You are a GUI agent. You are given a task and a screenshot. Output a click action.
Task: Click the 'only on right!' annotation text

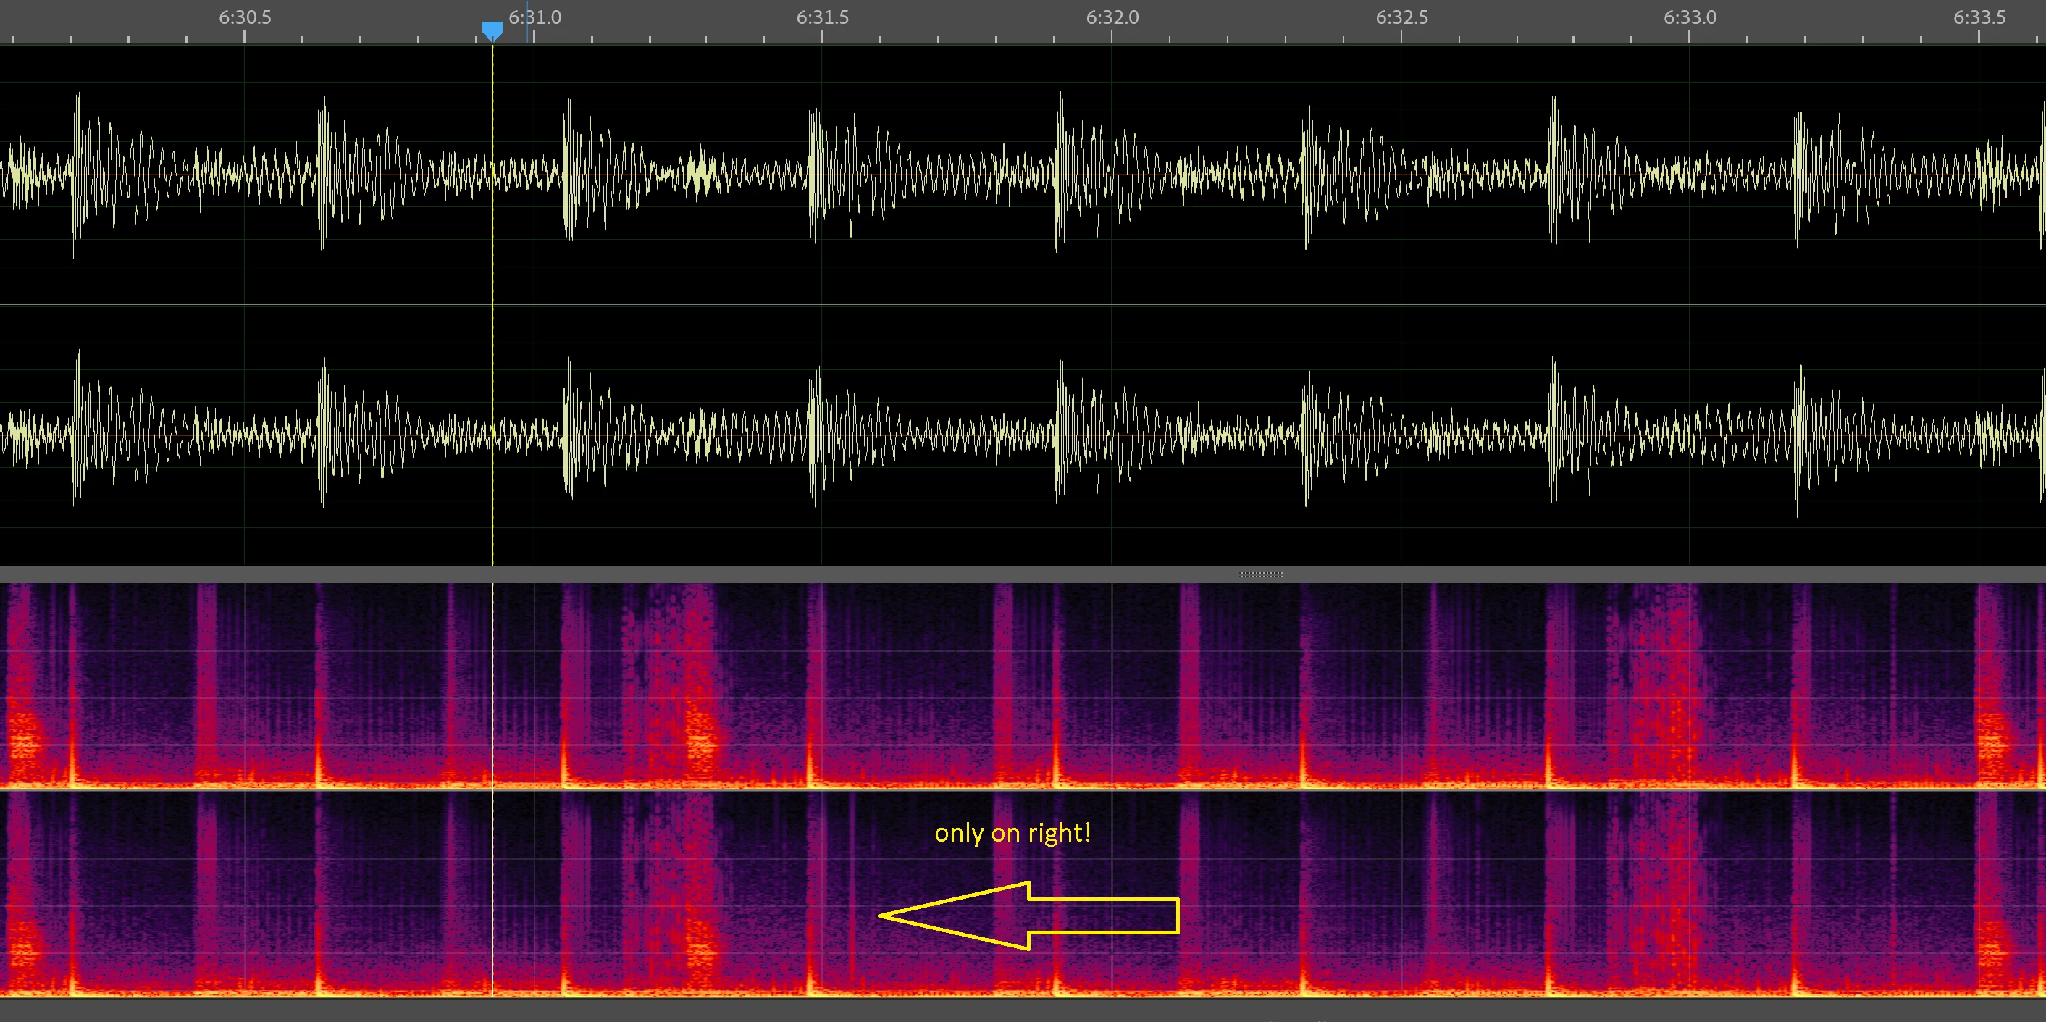[x=1012, y=833]
